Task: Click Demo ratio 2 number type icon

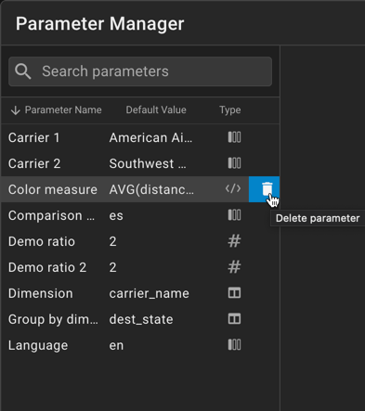Action: point(234,267)
